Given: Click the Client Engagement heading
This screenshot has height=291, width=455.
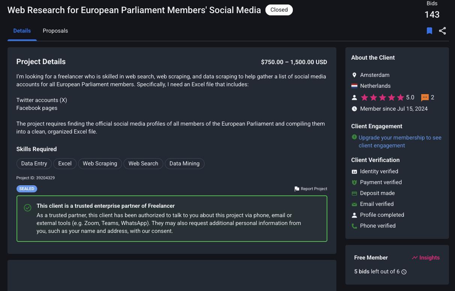Looking at the screenshot, I should [377, 126].
